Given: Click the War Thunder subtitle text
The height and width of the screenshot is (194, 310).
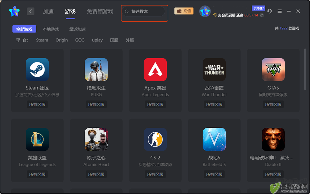Looking at the screenshot, I should 214,95.
